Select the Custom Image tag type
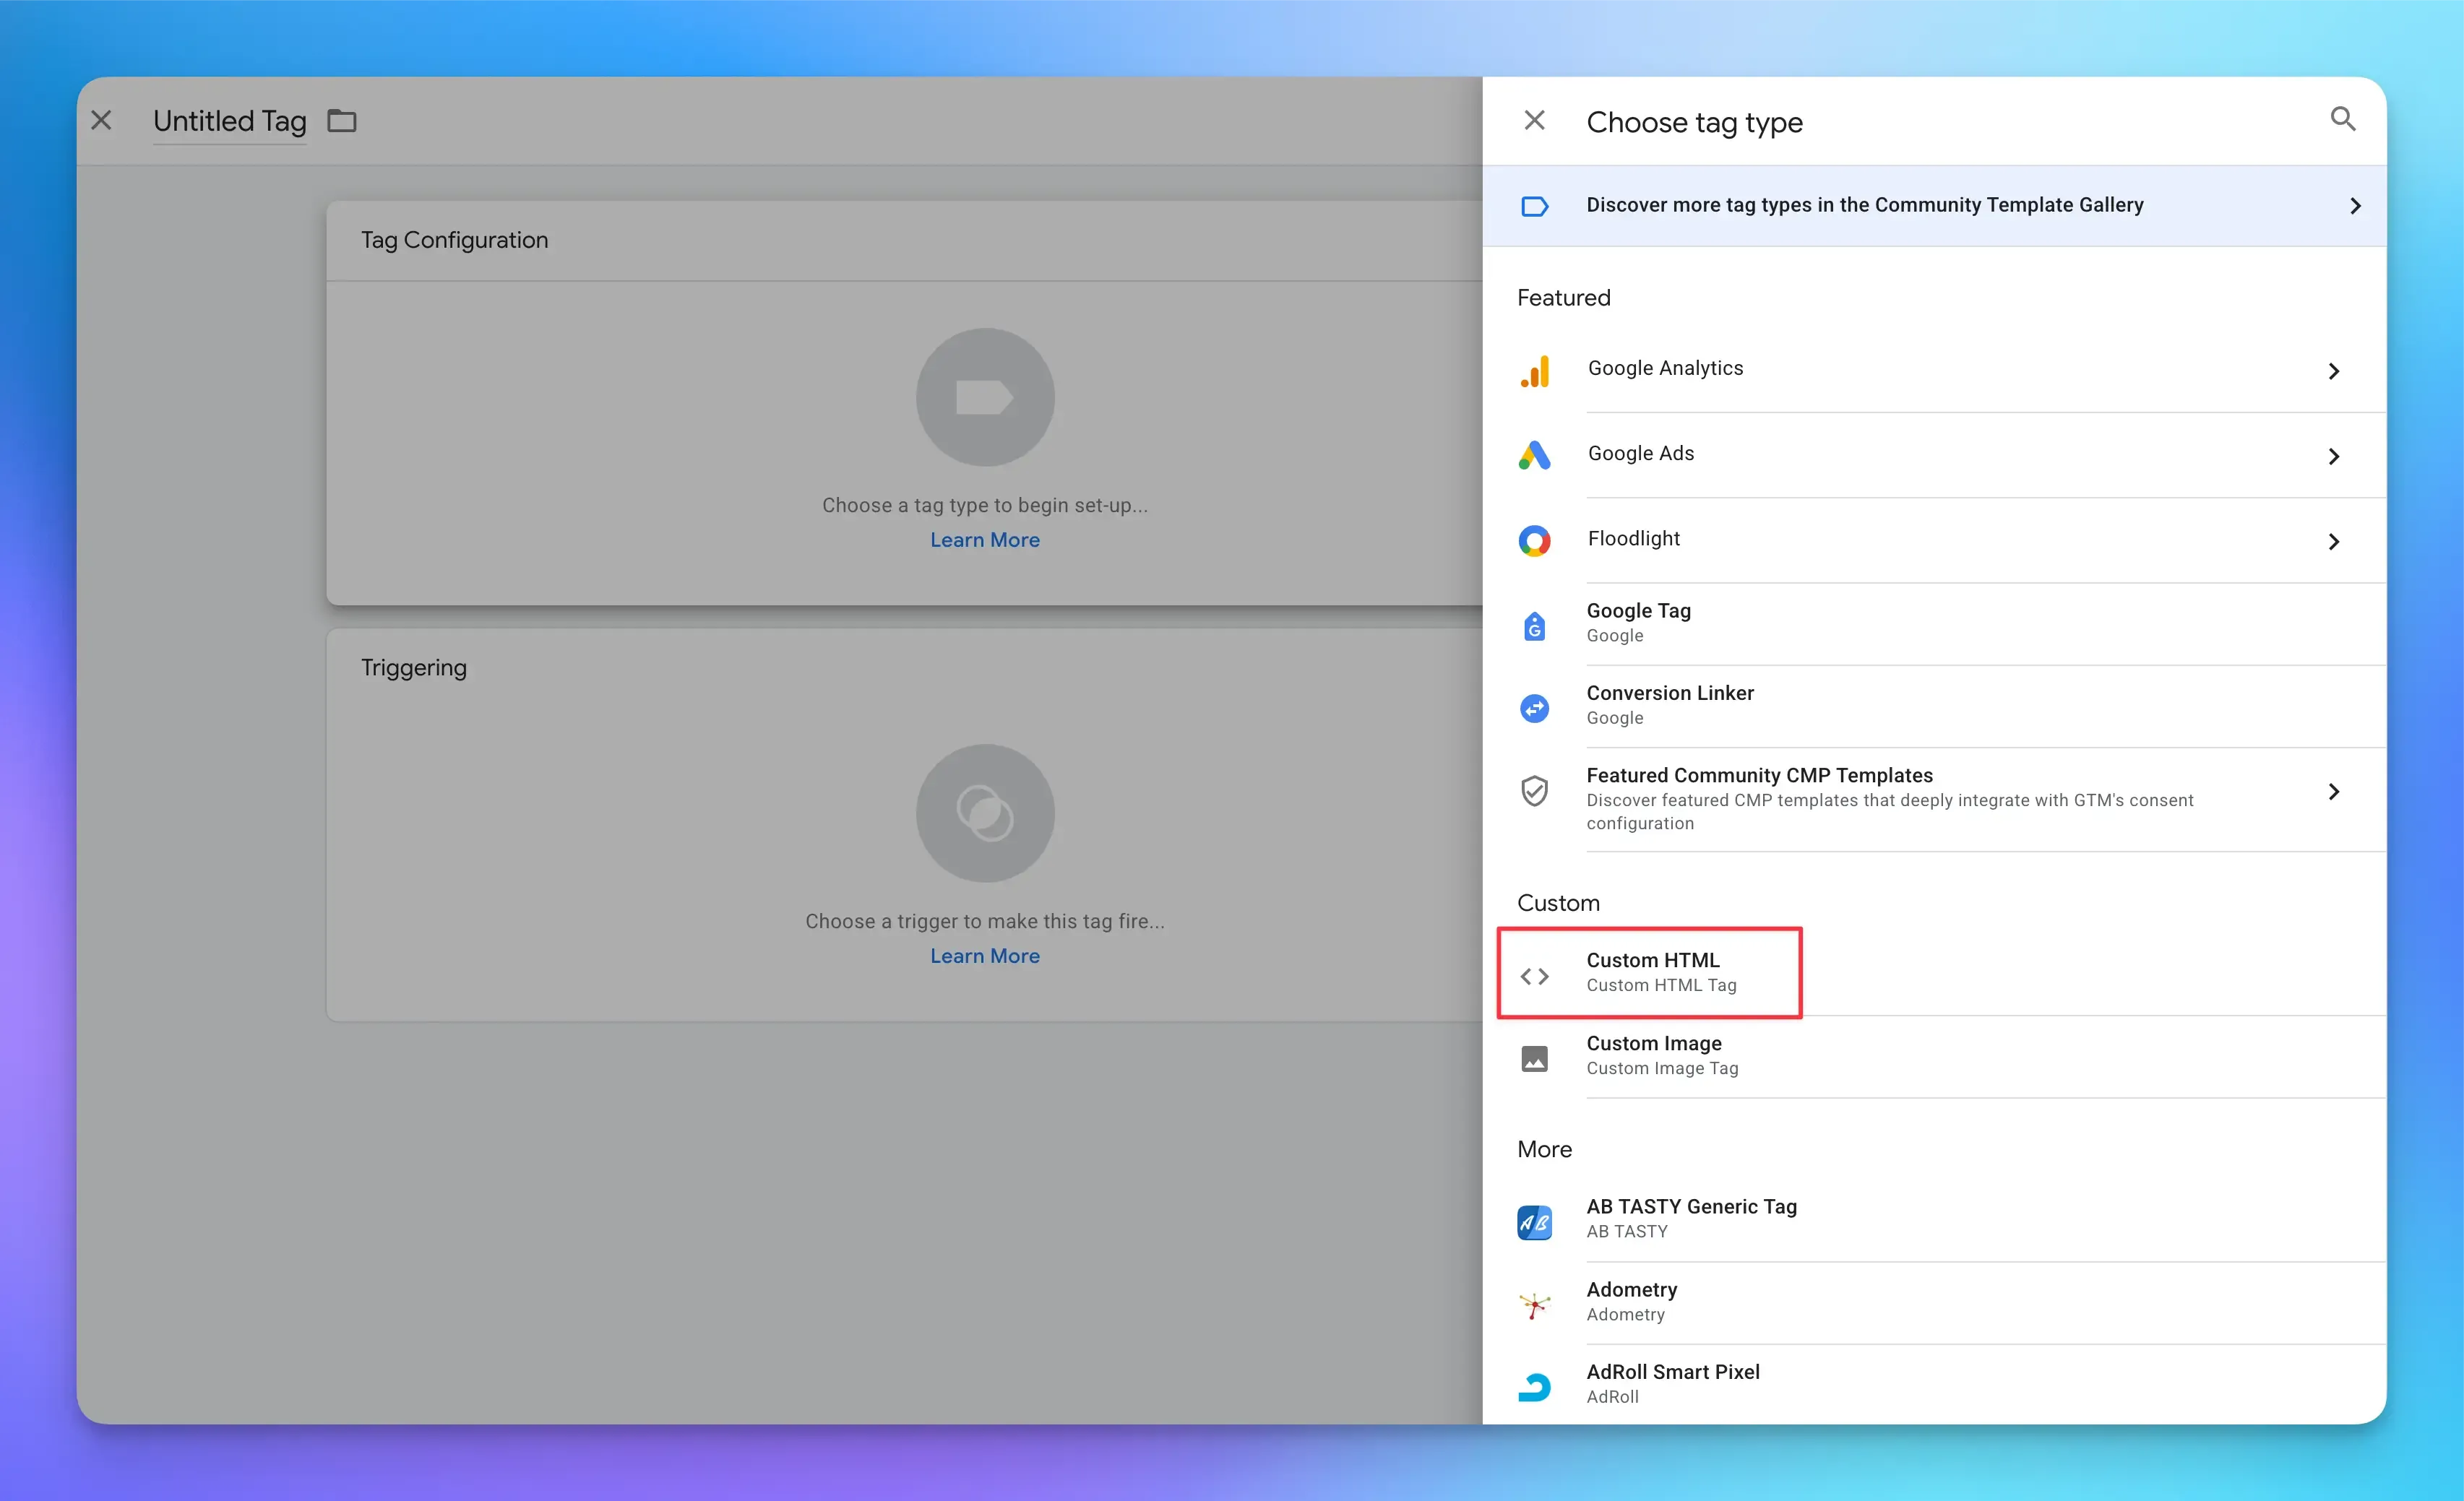2464x1501 pixels. click(1654, 1055)
